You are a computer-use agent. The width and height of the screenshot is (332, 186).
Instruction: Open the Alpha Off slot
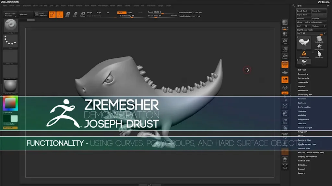[10, 56]
